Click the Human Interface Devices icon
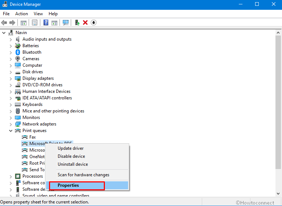This screenshot has height=206, width=282. (18, 91)
